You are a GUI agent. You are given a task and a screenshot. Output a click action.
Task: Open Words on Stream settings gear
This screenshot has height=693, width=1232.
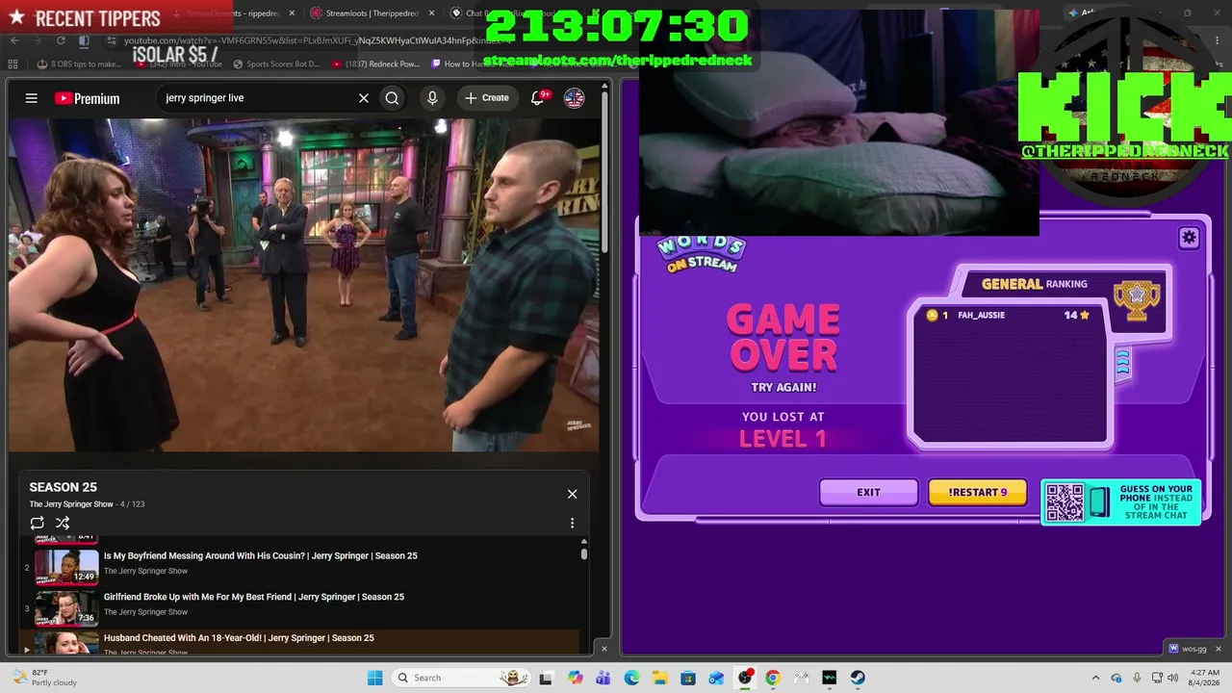tap(1189, 238)
